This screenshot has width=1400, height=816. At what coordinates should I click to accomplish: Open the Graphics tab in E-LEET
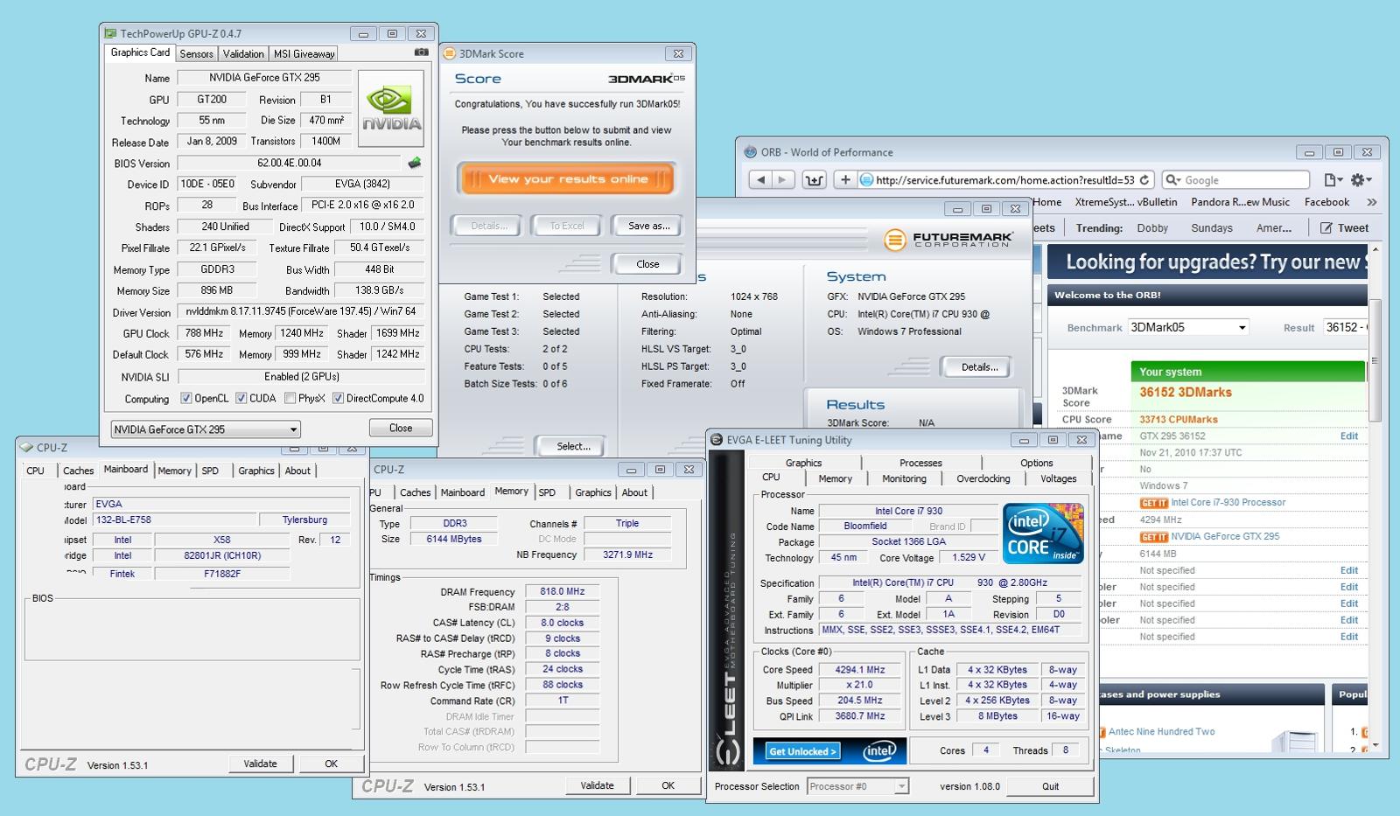coord(803,463)
